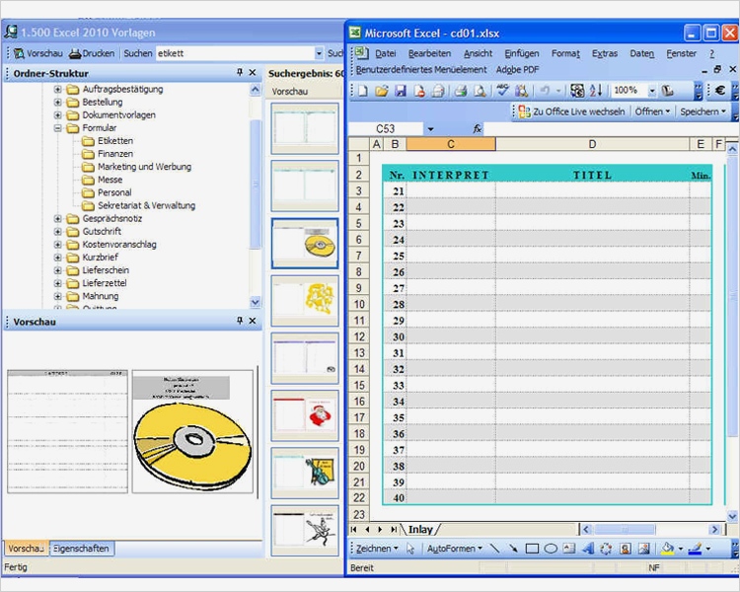740x592 pixels.
Task: Click the Open folder icon in Excel toolbar
Action: (x=381, y=91)
